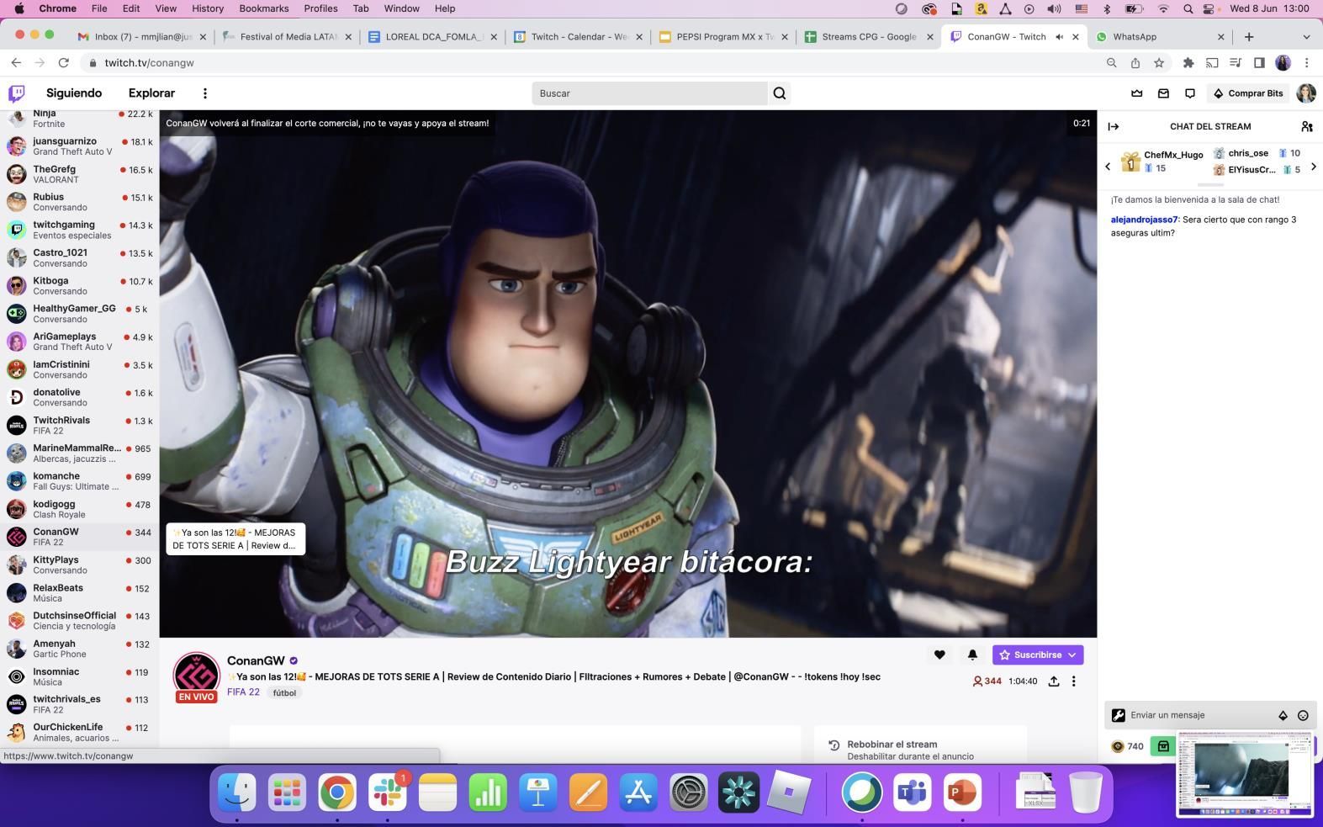Switch to the WhatsApp tab
Screen dimensions: 1323x827
pyautogui.click(x=1160, y=37)
